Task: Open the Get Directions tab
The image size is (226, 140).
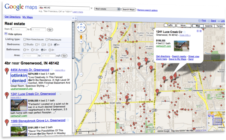Action: point(13,17)
